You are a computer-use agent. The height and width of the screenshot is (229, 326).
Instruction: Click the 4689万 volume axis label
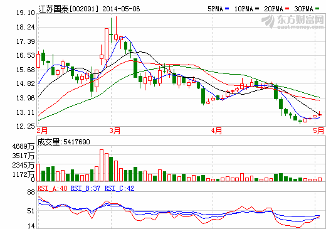[23, 146]
